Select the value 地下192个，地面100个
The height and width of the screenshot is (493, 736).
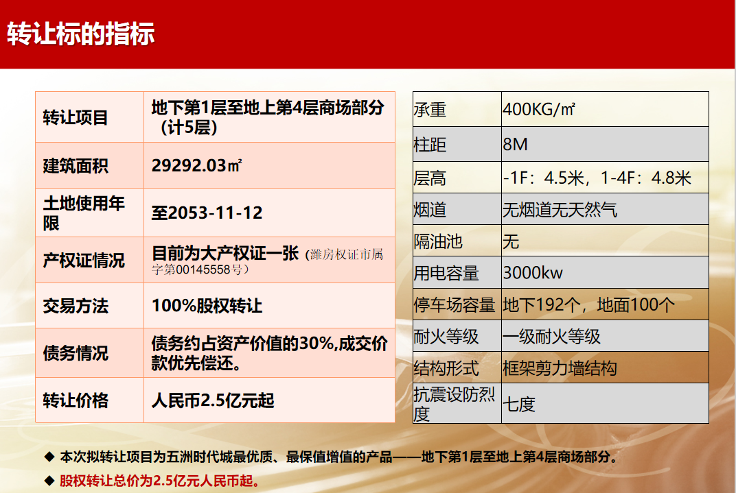pyautogui.click(x=588, y=305)
